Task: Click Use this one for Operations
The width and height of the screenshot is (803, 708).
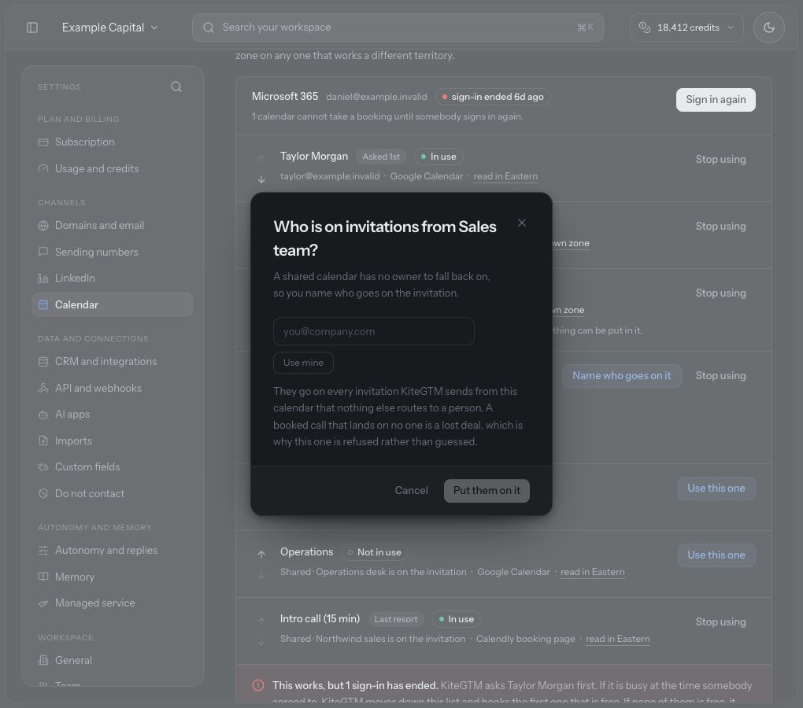Action: point(716,555)
